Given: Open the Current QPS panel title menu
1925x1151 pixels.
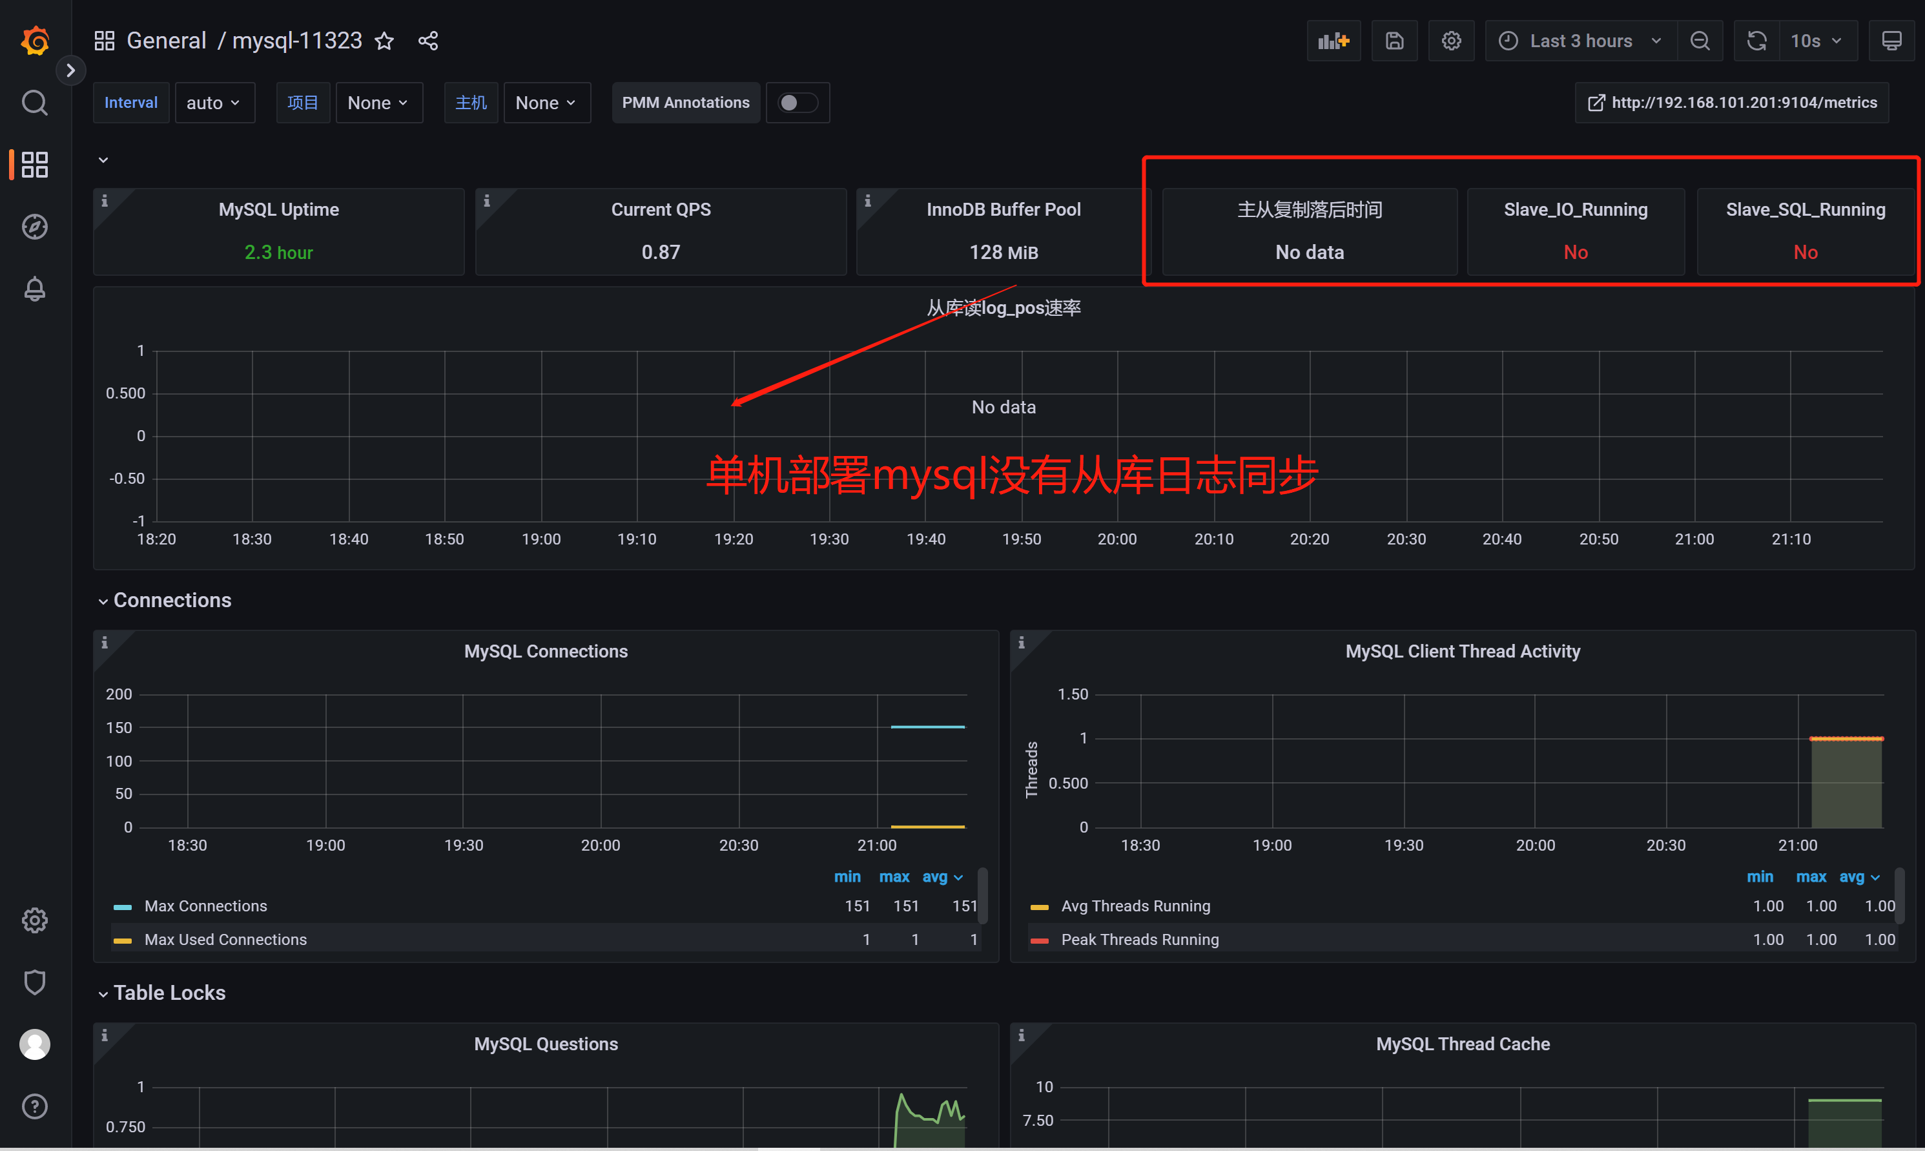Looking at the screenshot, I should click(x=661, y=209).
